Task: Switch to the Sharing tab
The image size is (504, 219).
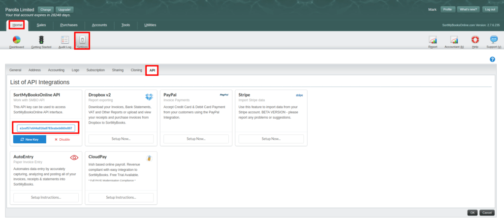Action: [118, 70]
